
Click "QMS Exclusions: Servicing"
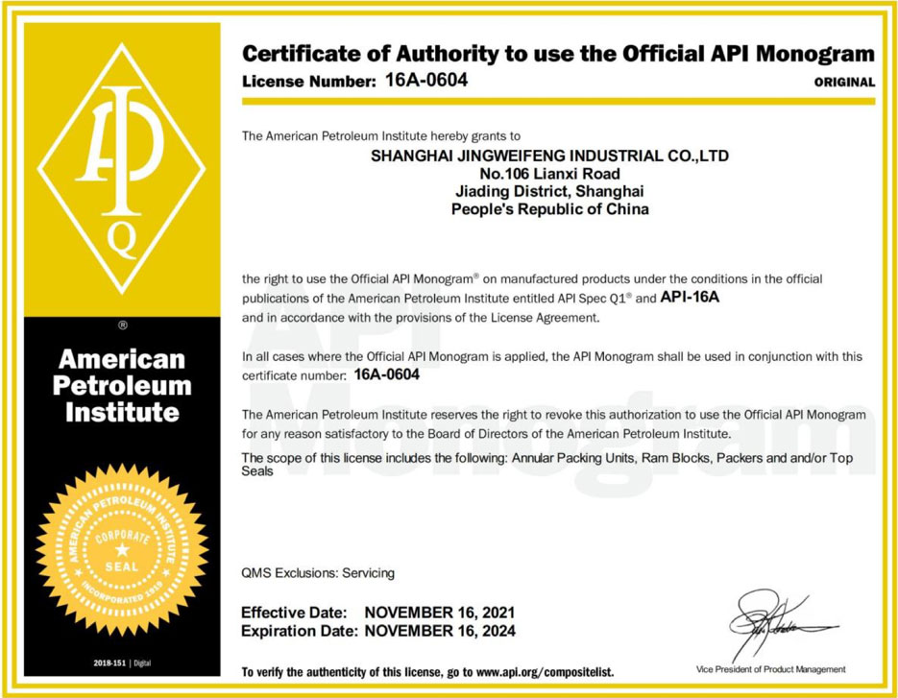point(318,573)
